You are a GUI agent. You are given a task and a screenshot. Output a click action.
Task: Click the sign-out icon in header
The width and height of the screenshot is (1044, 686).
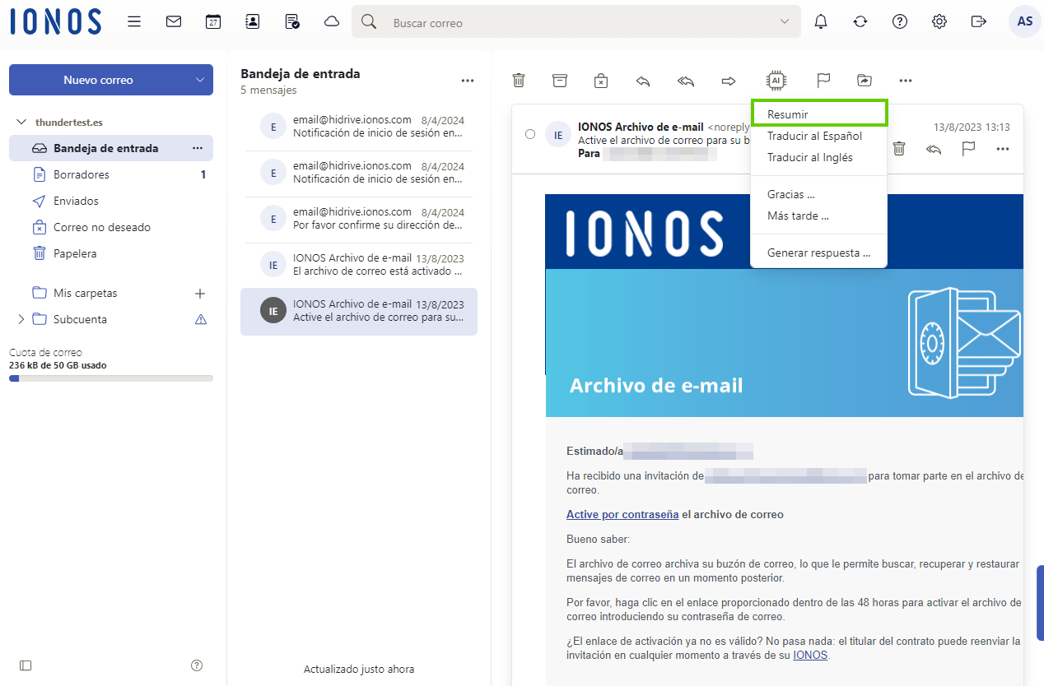[x=979, y=22]
